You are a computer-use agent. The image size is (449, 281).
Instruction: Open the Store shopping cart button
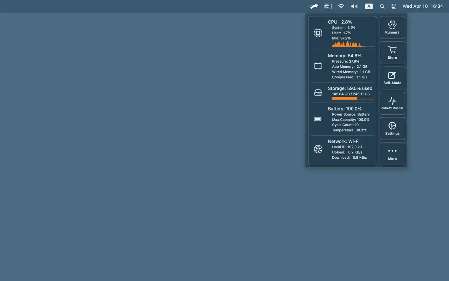click(x=392, y=53)
